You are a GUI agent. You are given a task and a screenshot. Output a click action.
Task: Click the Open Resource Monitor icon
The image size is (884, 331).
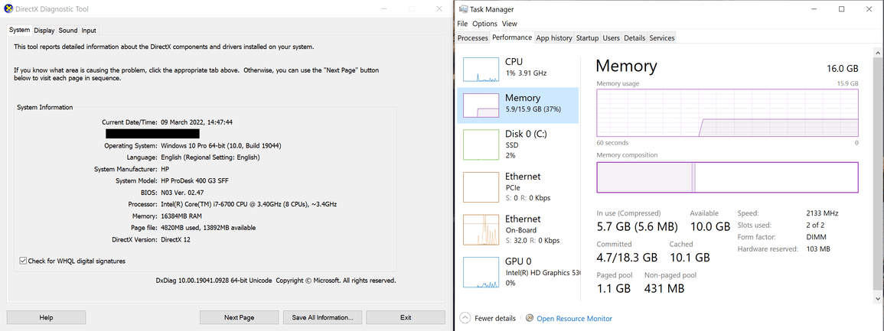pyautogui.click(x=530, y=318)
